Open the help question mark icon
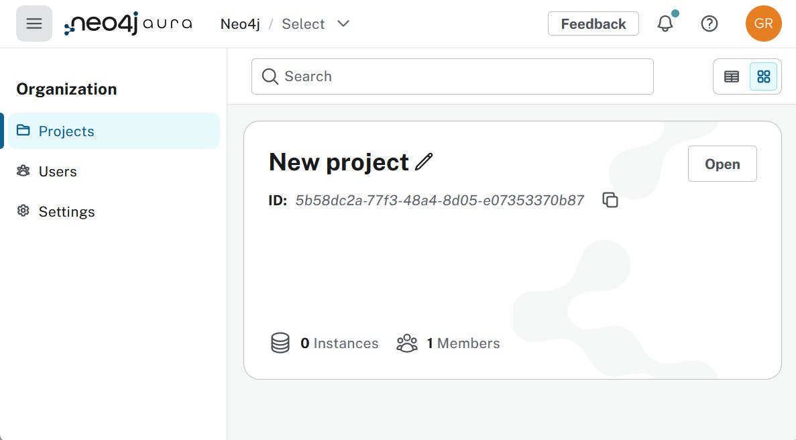Viewport: 796px width, 440px height. [709, 24]
